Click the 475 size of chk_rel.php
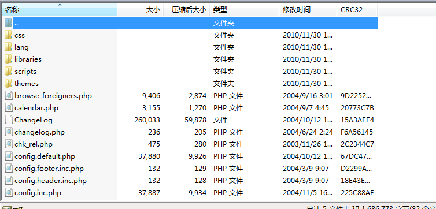Screen dimensions: 436x209 pyautogui.click(x=154, y=144)
